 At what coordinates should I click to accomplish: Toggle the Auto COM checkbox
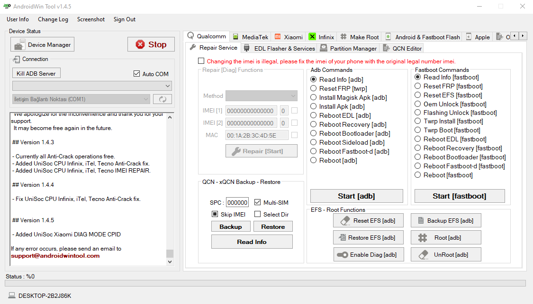tap(137, 74)
